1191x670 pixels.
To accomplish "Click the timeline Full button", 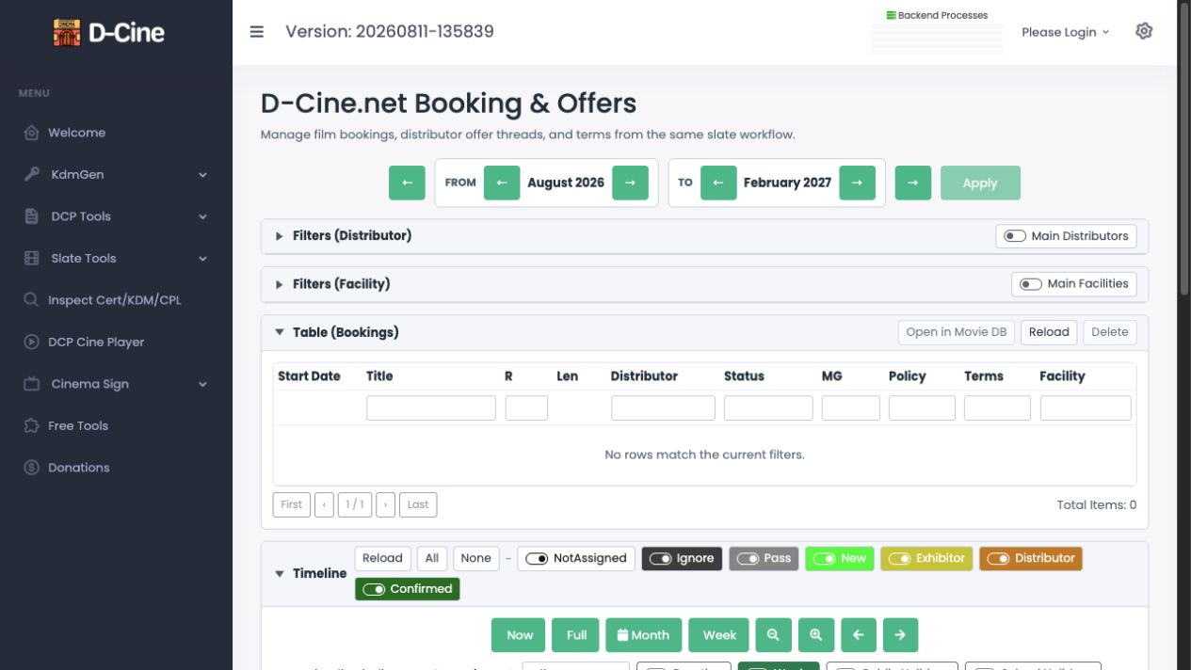I will pos(576,635).
